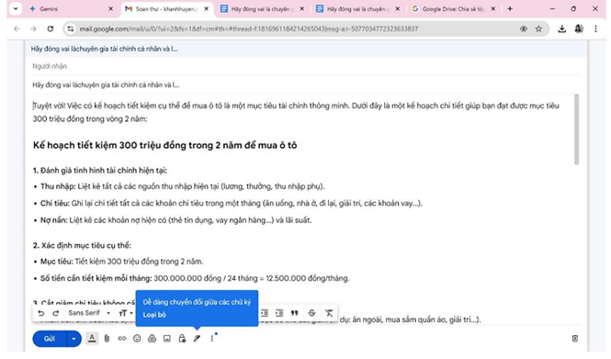The height and width of the screenshot is (359, 611).
Task: Insert an emoji
Action: coord(137,339)
